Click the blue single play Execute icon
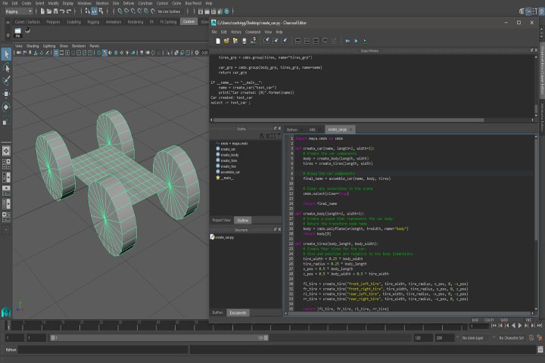The width and height of the screenshot is (545, 363). 357,41
